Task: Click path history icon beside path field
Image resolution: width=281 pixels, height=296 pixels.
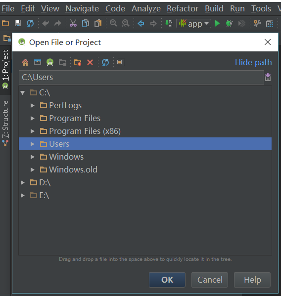Action: click(x=268, y=77)
